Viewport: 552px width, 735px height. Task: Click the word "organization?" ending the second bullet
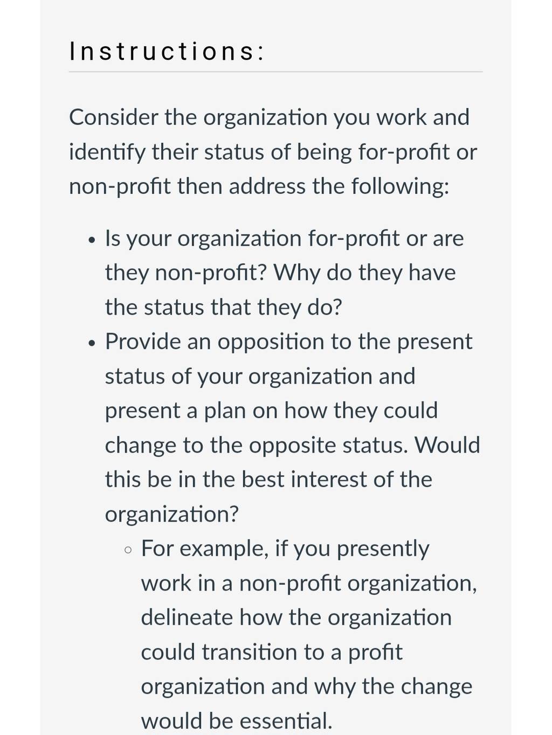coord(171,514)
